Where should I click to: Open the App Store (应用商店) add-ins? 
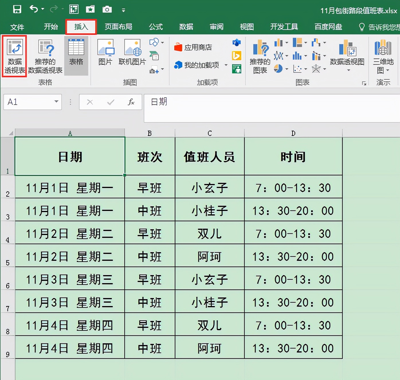tap(193, 47)
